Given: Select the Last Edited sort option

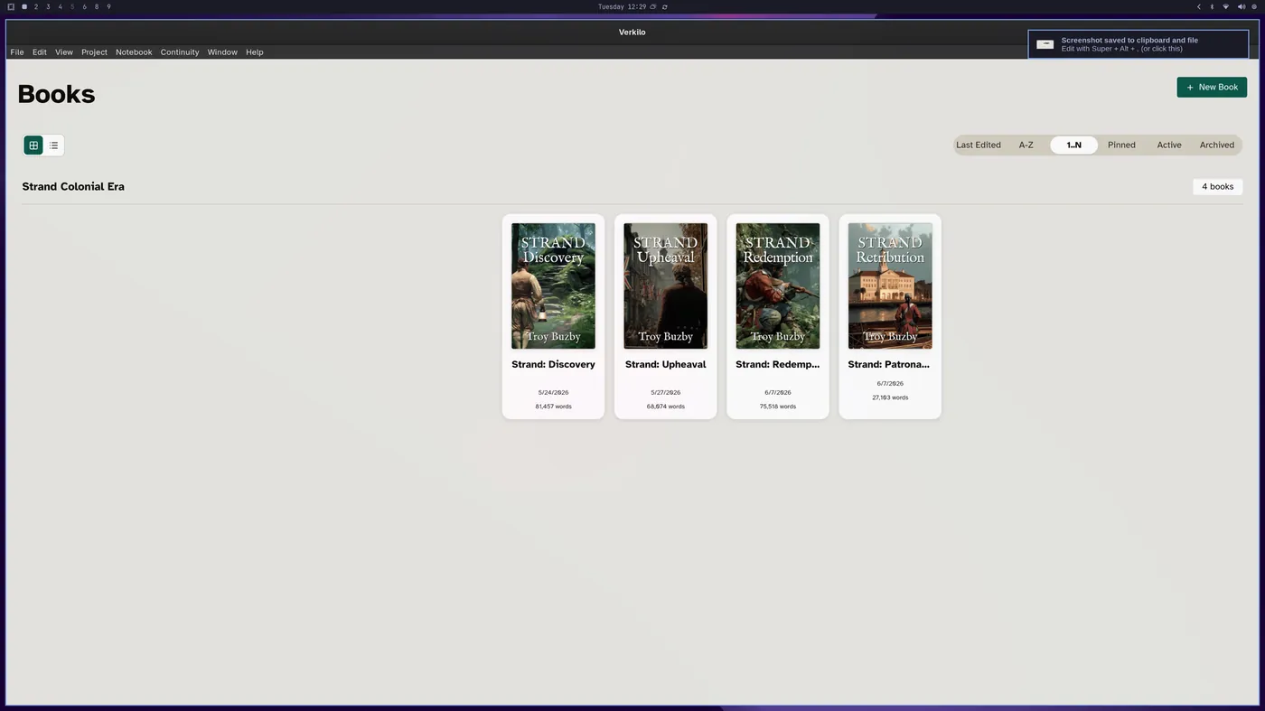Looking at the screenshot, I should tap(979, 145).
